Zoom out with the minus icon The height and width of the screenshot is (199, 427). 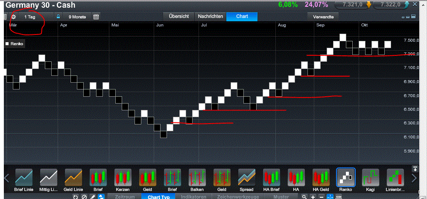322,197
